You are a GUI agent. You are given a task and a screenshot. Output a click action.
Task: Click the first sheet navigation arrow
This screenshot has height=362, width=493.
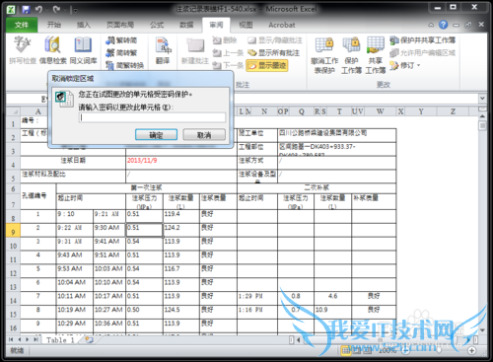click(x=11, y=339)
